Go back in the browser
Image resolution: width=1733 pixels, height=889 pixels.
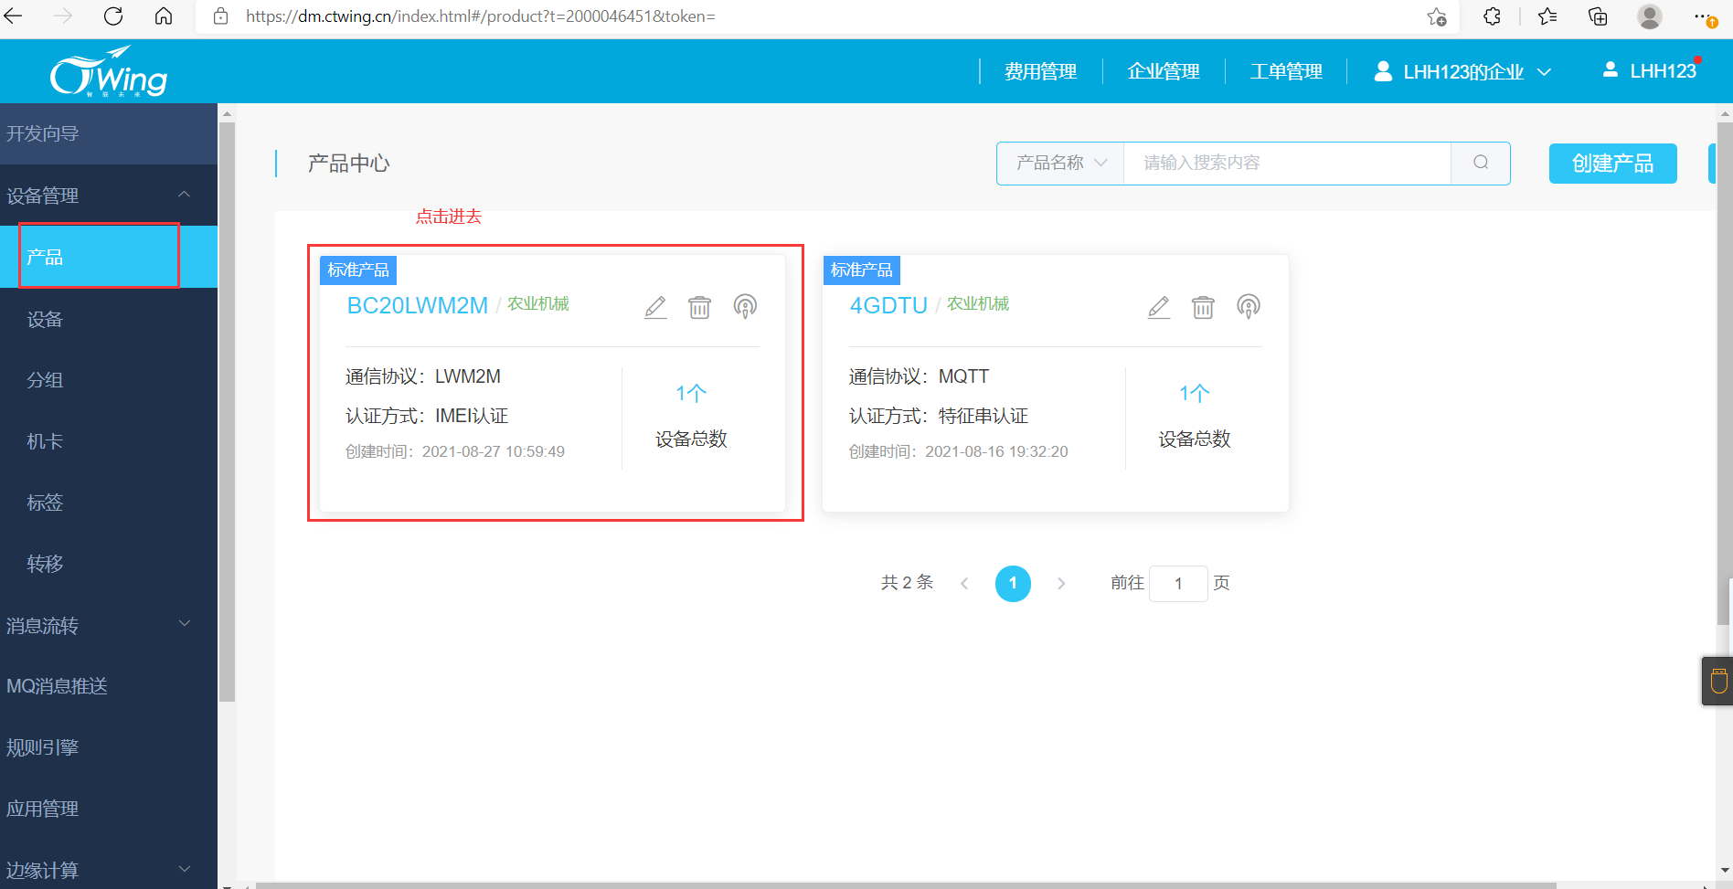(14, 16)
